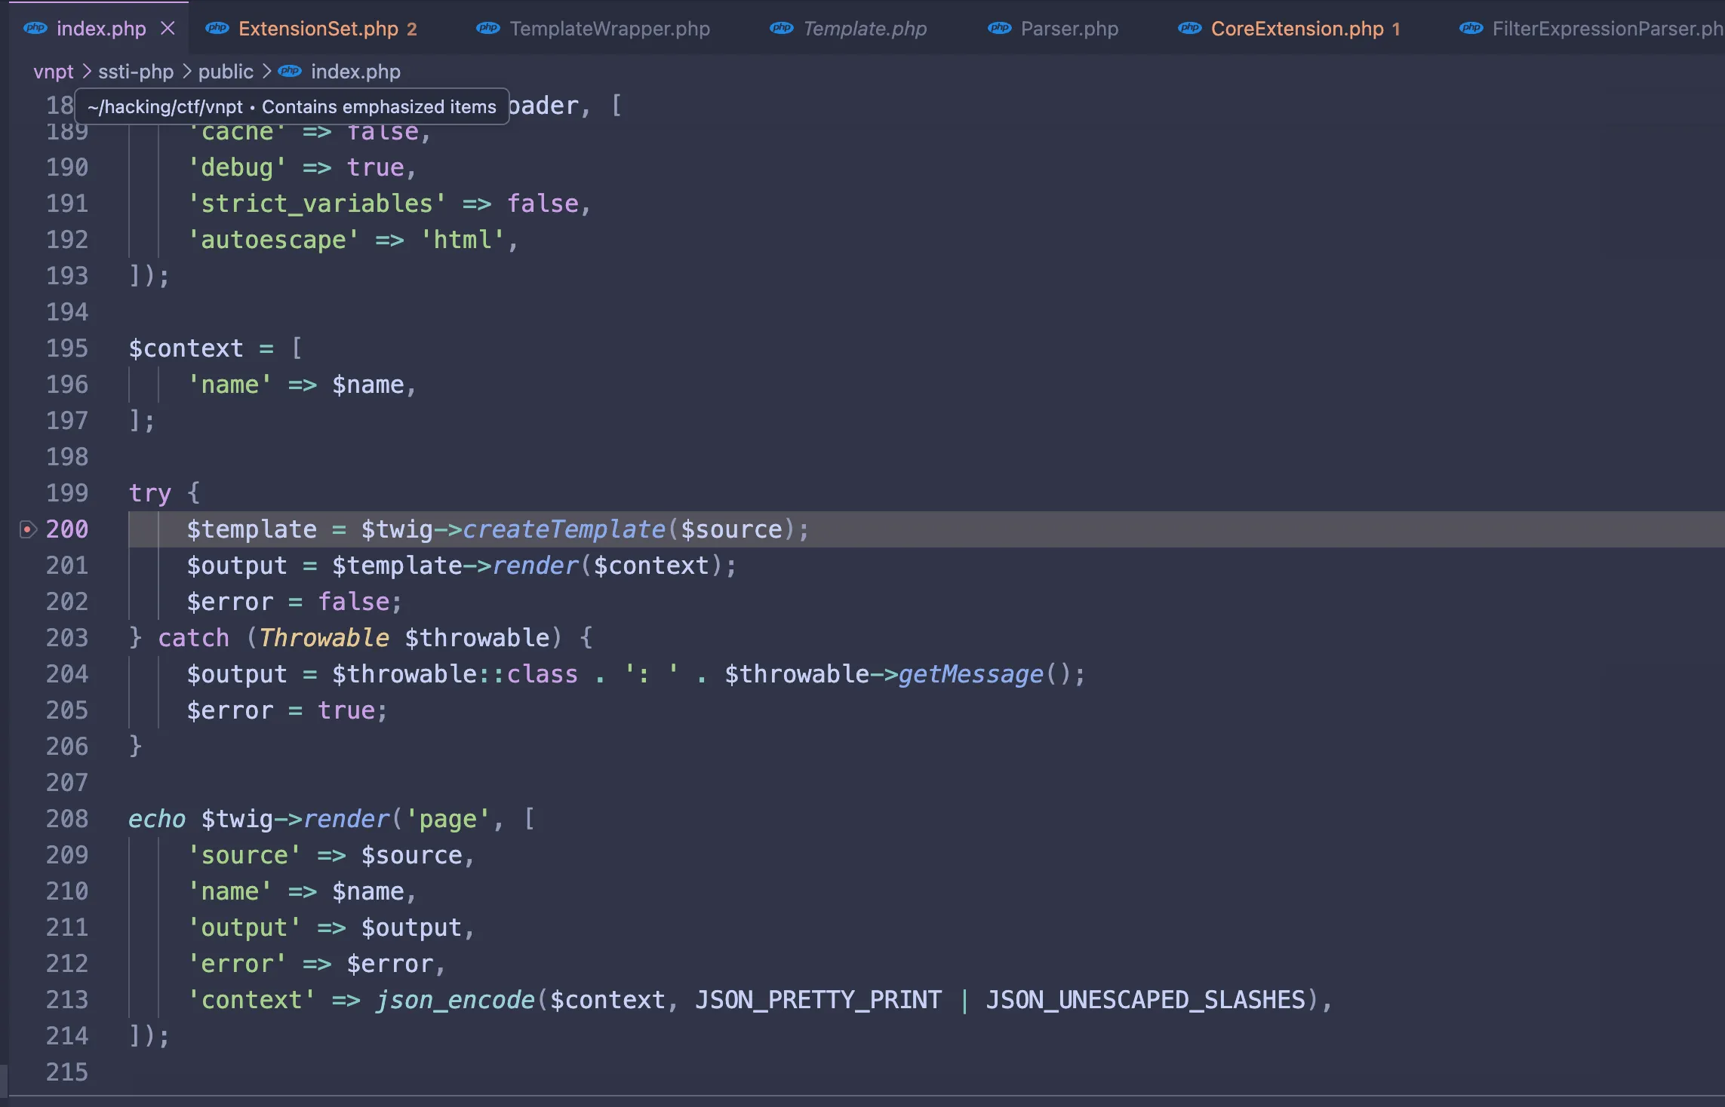Click PHP icon on Parser.php tab
The image size is (1725, 1107).
tap(999, 29)
